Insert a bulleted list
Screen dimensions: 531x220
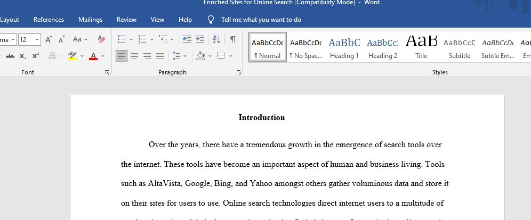(122, 39)
